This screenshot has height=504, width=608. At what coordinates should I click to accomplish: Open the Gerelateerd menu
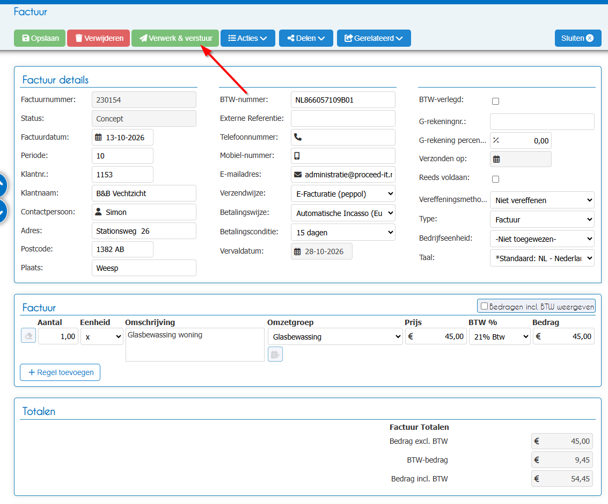(x=374, y=38)
